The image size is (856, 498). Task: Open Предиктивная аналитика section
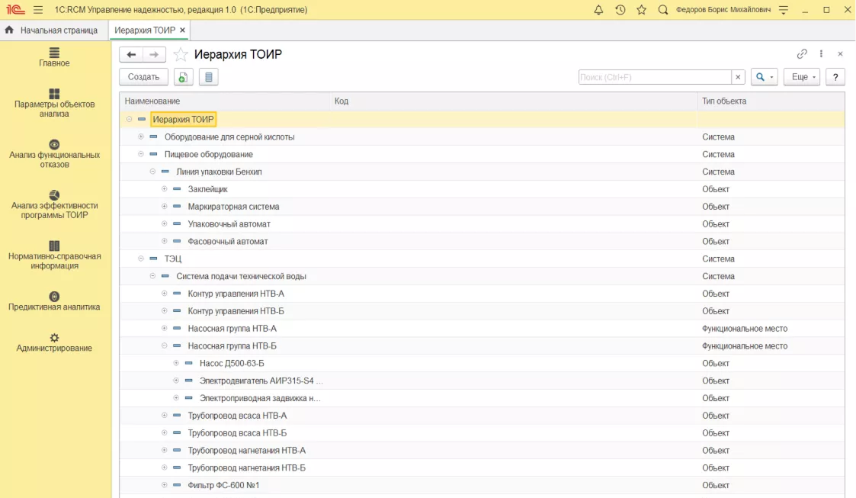(x=54, y=301)
